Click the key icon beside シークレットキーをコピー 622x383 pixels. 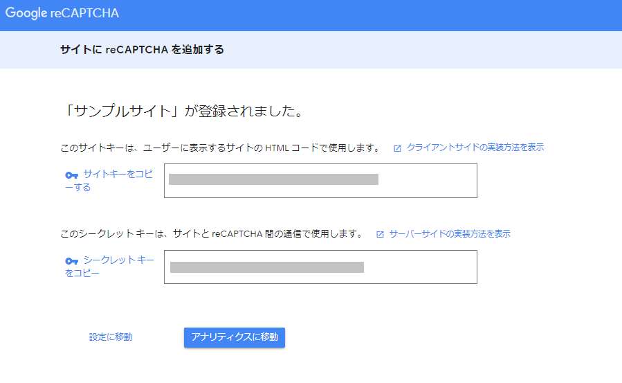(71, 260)
